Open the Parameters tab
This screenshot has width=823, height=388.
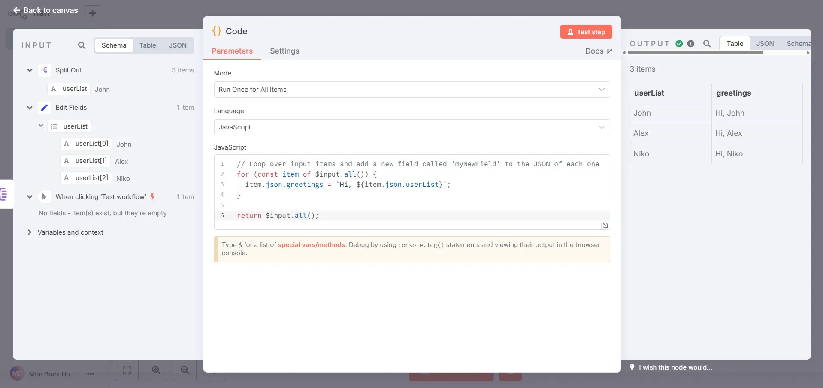(232, 51)
